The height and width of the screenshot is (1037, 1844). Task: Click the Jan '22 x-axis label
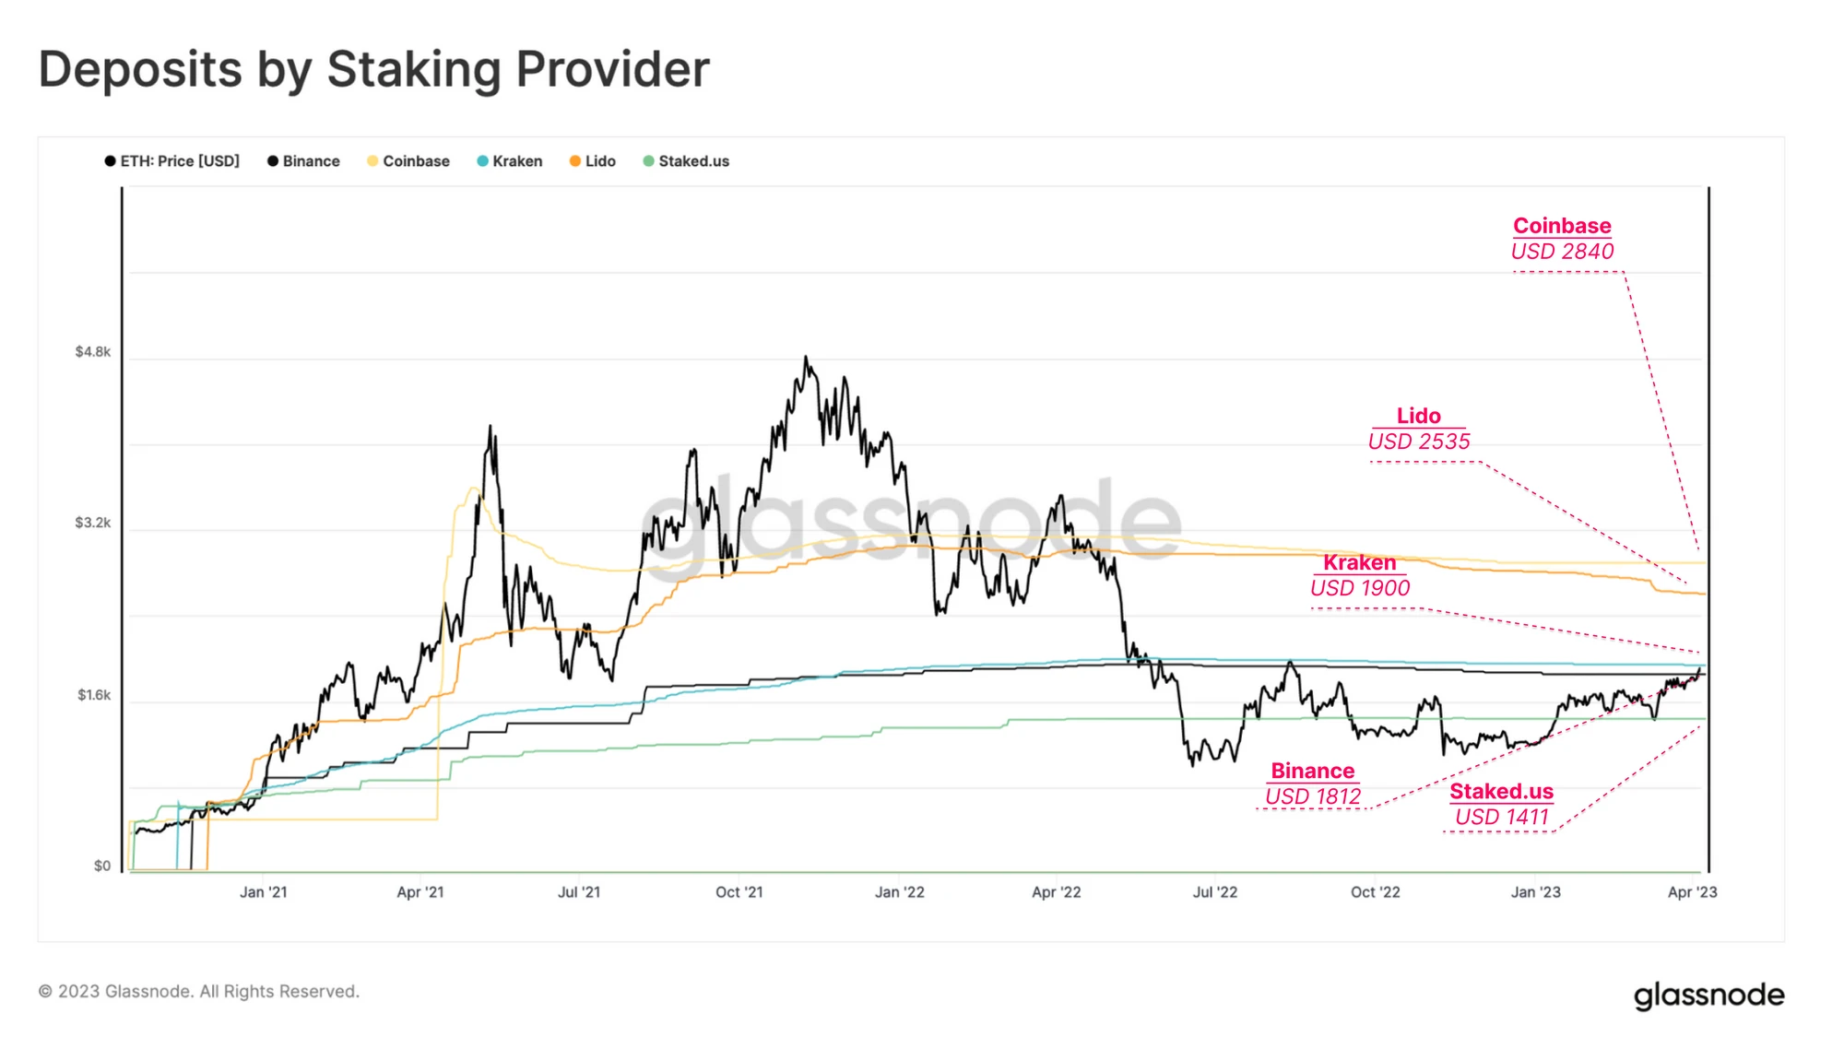(x=899, y=892)
